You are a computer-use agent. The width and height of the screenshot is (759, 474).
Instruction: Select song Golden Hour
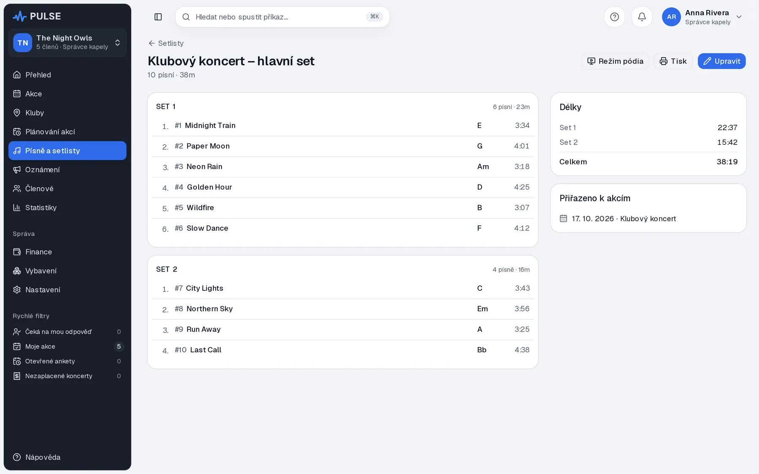coord(343,187)
